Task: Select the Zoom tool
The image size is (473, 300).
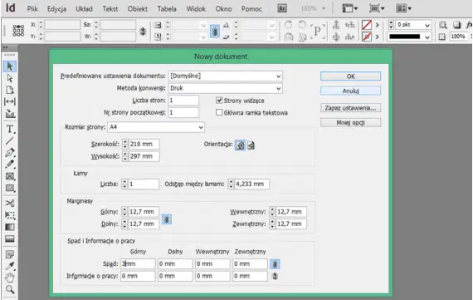Action: tap(10, 290)
